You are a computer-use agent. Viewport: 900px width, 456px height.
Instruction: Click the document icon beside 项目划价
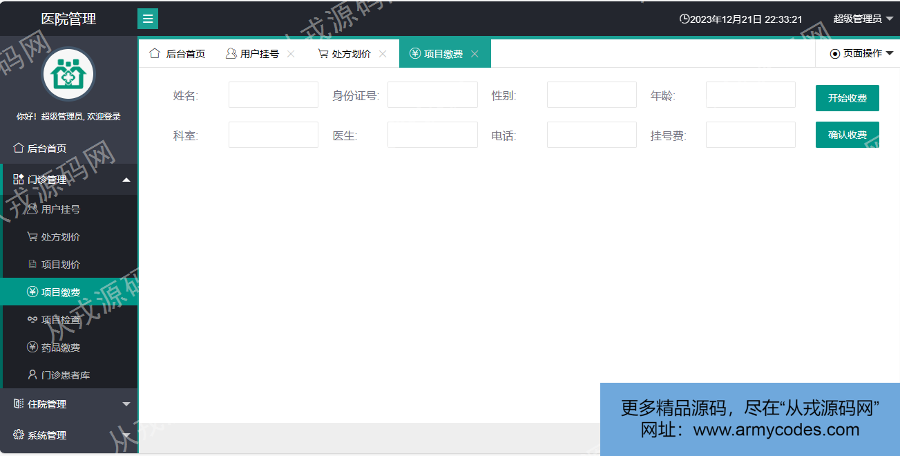pyautogui.click(x=32, y=265)
